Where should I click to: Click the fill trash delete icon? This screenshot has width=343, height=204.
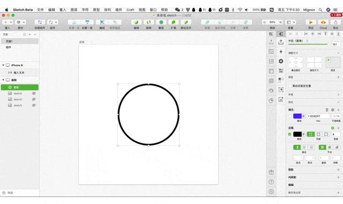327,110
